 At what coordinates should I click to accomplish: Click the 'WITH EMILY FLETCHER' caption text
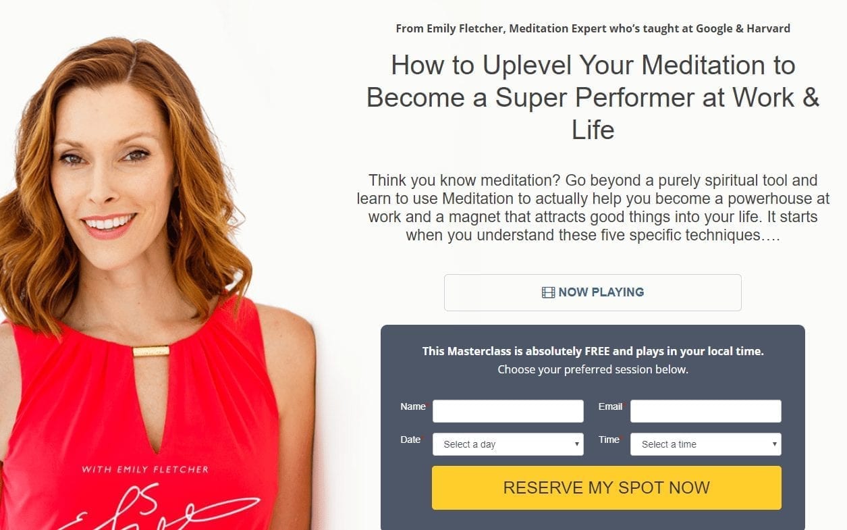145,469
